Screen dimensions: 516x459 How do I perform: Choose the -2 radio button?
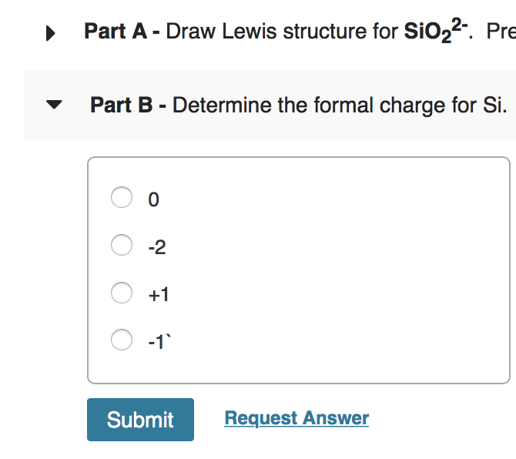tap(122, 246)
